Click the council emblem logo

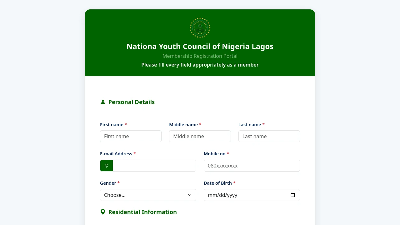(x=200, y=28)
